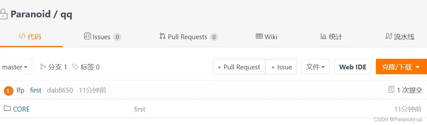Screen dimensions: 427x125
Task: Open the Web IDE
Action: point(353,67)
